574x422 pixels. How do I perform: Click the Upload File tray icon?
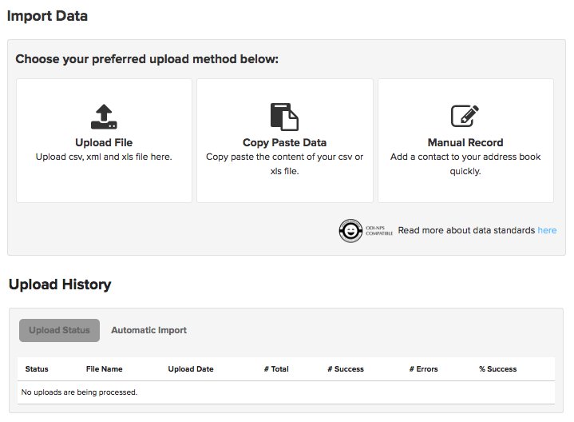(x=104, y=117)
